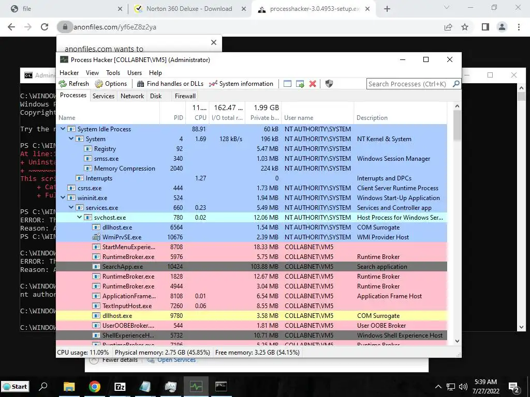Select the smss.exe process

[x=252, y=158]
